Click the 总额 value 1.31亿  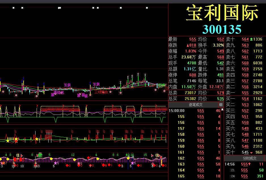pyautogui.click(x=190, y=69)
